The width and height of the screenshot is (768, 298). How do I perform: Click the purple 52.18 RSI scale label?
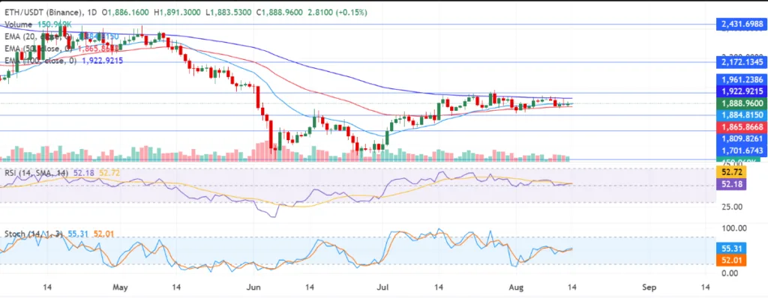pyautogui.click(x=731, y=184)
